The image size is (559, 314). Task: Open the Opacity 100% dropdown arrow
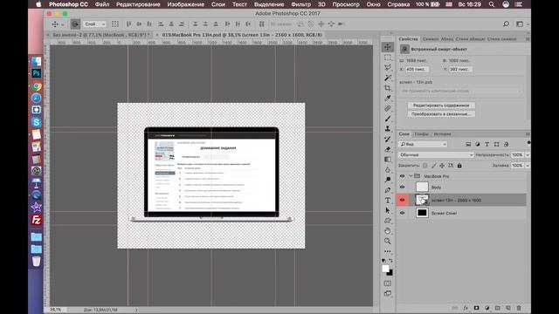pyautogui.click(x=528, y=155)
